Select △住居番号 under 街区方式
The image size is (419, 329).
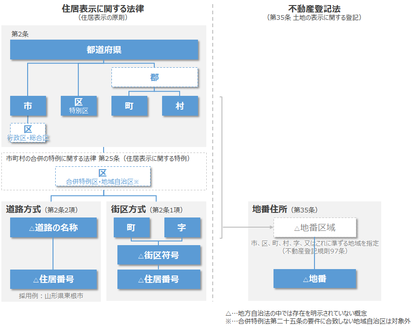158,279
